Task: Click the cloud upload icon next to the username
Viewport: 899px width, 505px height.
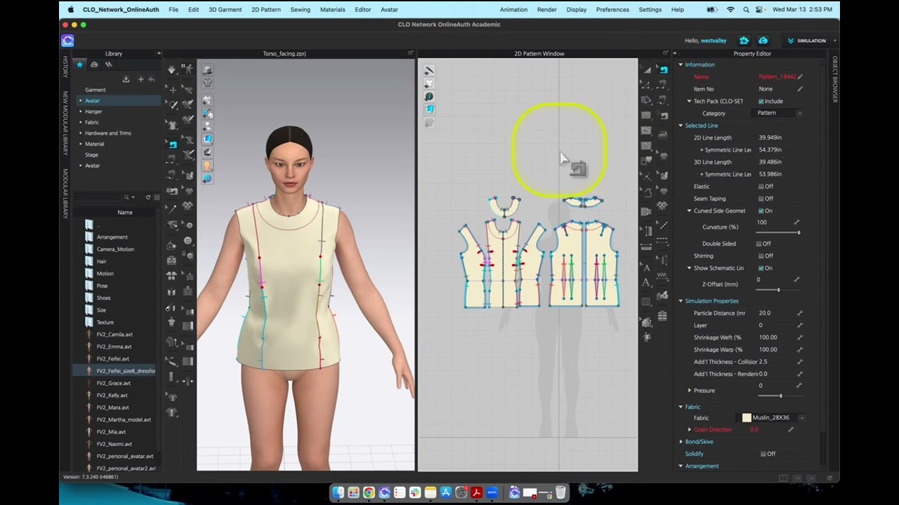Action: tap(763, 41)
